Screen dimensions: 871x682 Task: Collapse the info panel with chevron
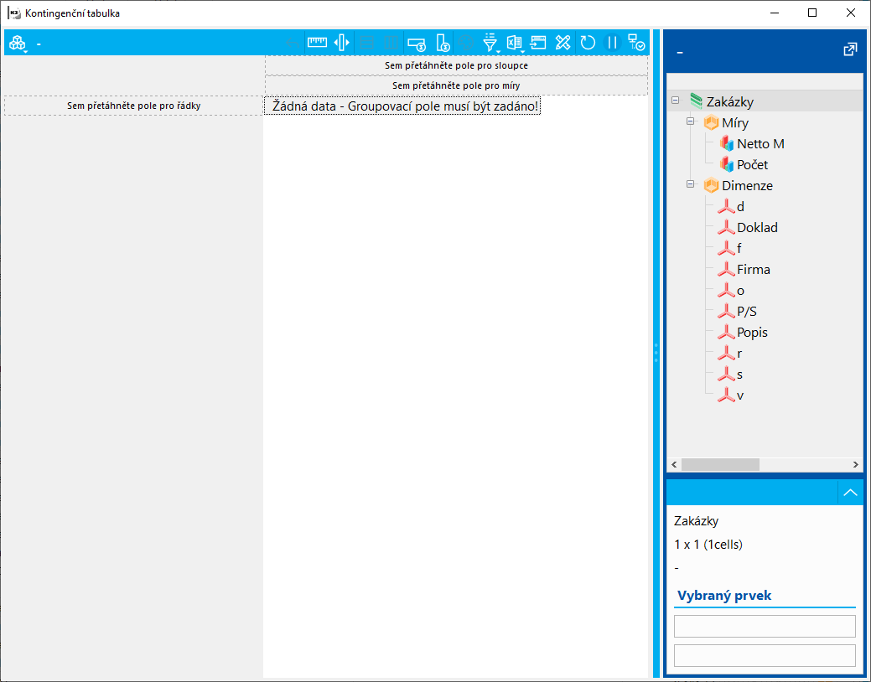click(850, 493)
